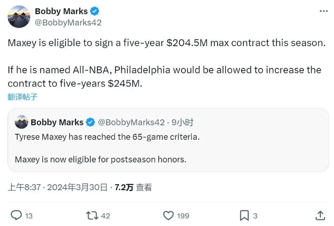This screenshot has width=334, height=226.
Task: Click the Bobby Marks display name
Action: [x=61, y=11]
